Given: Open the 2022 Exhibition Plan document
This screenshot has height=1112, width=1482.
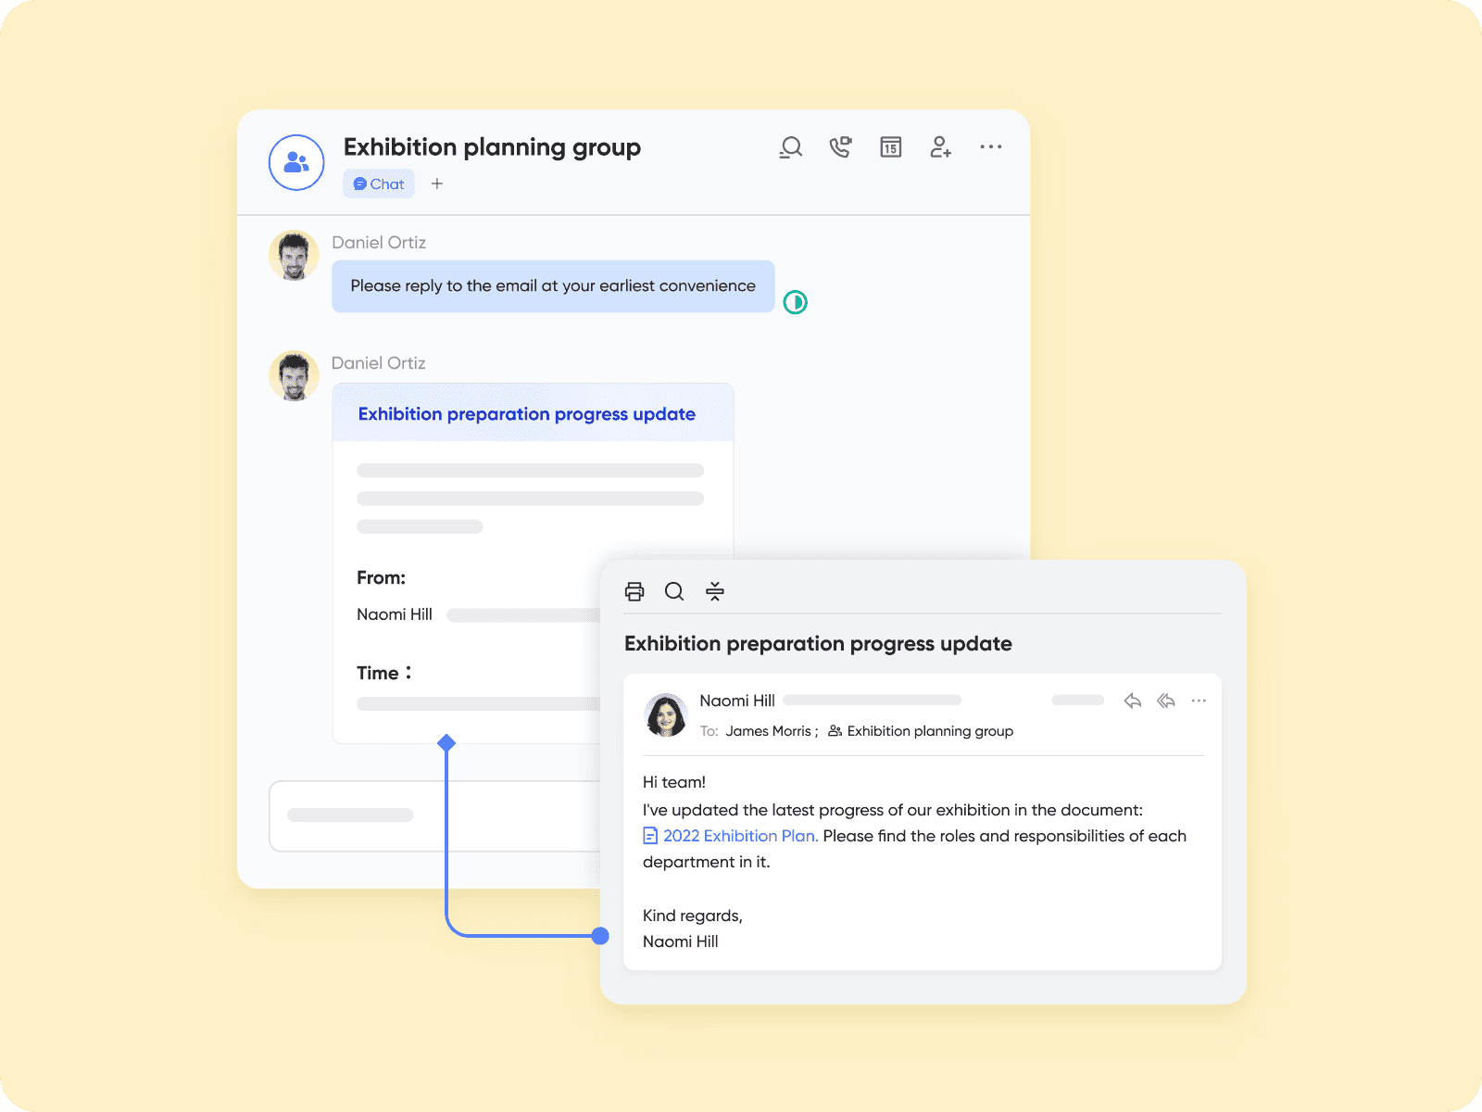Looking at the screenshot, I should [738, 836].
